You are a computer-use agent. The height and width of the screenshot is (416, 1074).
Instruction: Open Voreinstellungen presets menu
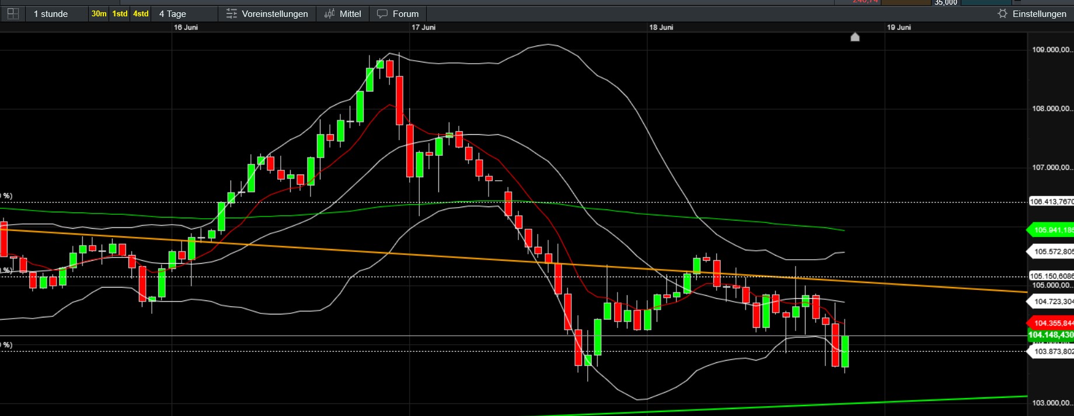pos(267,13)
